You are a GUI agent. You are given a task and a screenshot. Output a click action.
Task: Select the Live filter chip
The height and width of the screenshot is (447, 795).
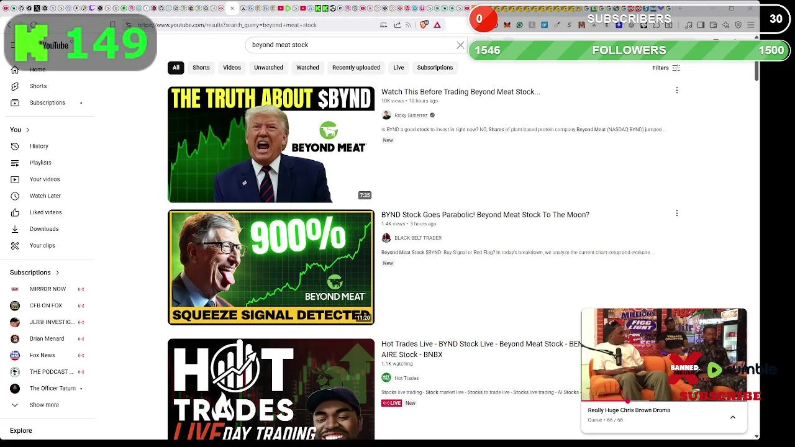(x=399, y=68)
